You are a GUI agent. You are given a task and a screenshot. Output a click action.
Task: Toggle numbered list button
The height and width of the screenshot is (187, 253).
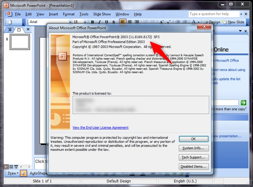[x=146, y=22]
